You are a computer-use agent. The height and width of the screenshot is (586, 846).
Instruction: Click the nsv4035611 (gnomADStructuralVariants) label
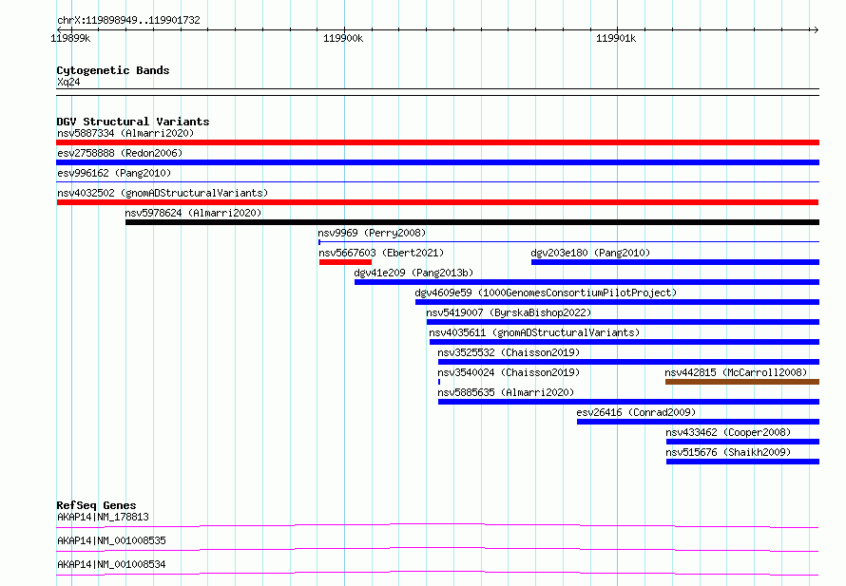[534, 332]
